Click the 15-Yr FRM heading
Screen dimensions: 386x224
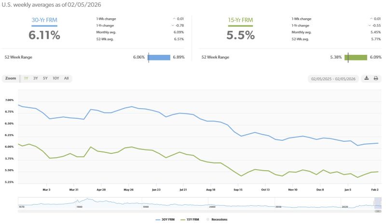point(240,21)
